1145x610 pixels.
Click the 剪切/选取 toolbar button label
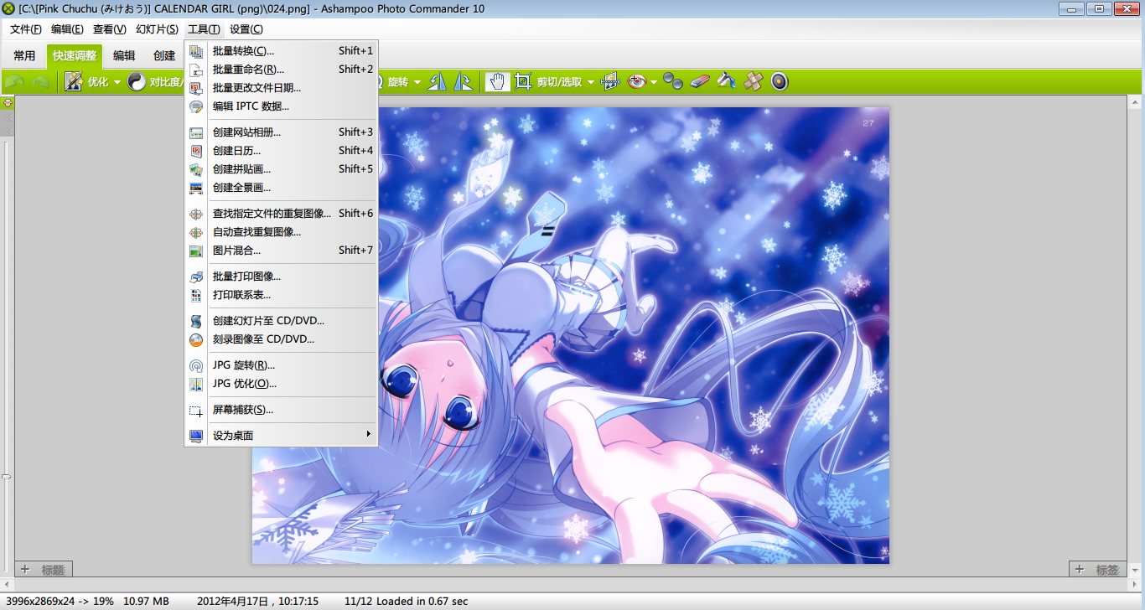(560, 82)
